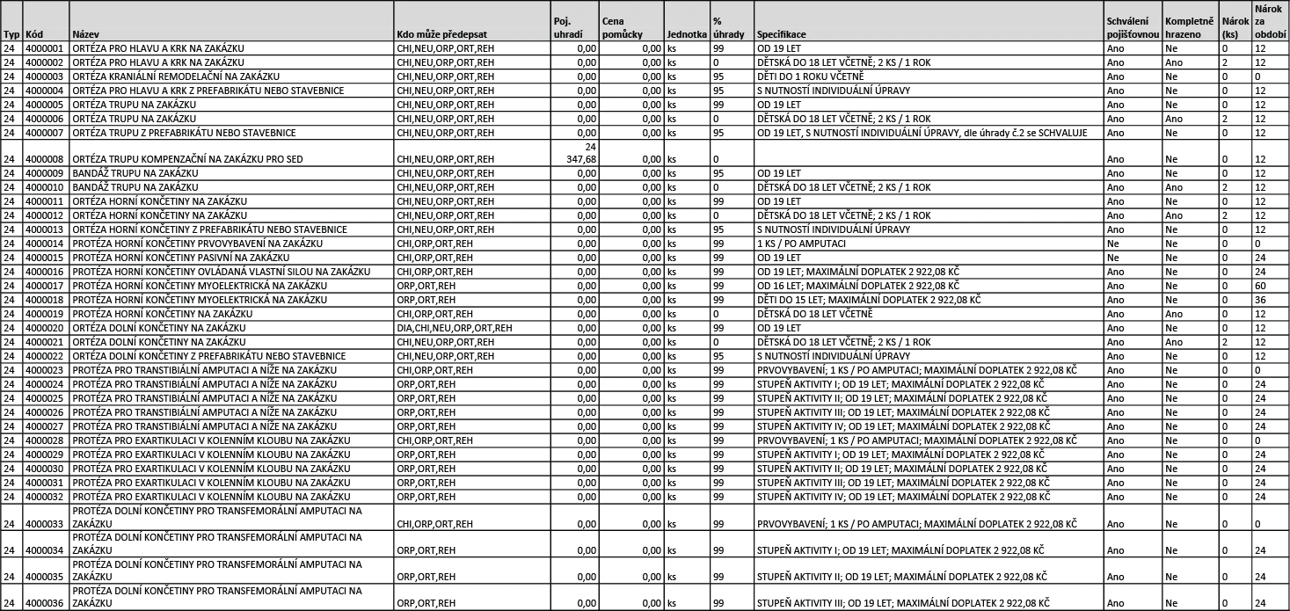The height and width of the screenshot is (611, 1290).
Task: Select last row's Specifikace cell
Action: [x=928, y=595]
